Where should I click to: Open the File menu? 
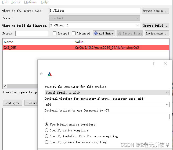click(x=5, y=2)
